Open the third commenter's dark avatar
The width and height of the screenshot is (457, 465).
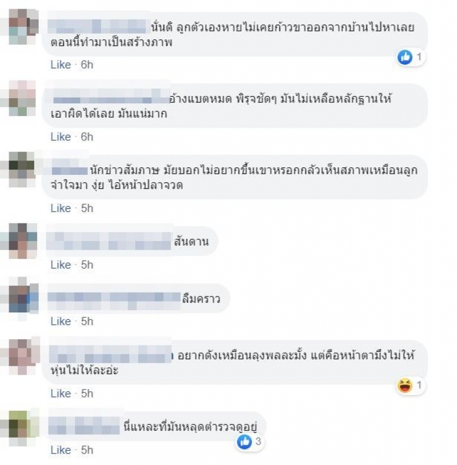point(22,169)
